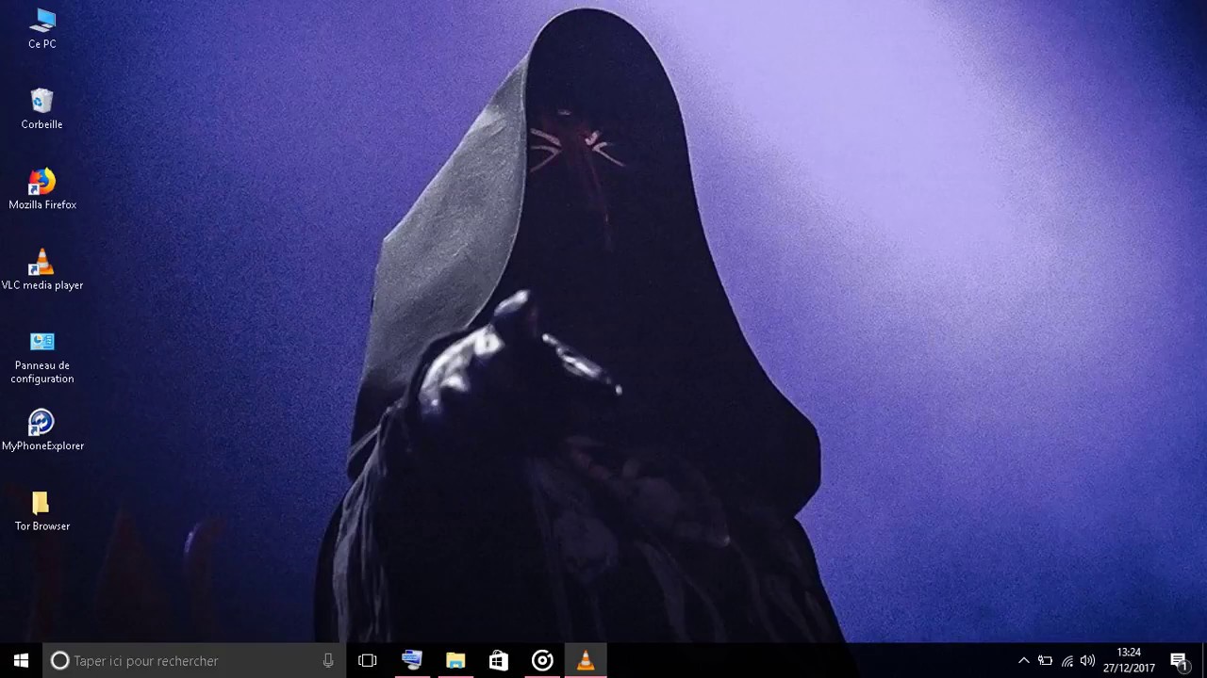Select the Tor Browser folder icon

pos(42,511)
